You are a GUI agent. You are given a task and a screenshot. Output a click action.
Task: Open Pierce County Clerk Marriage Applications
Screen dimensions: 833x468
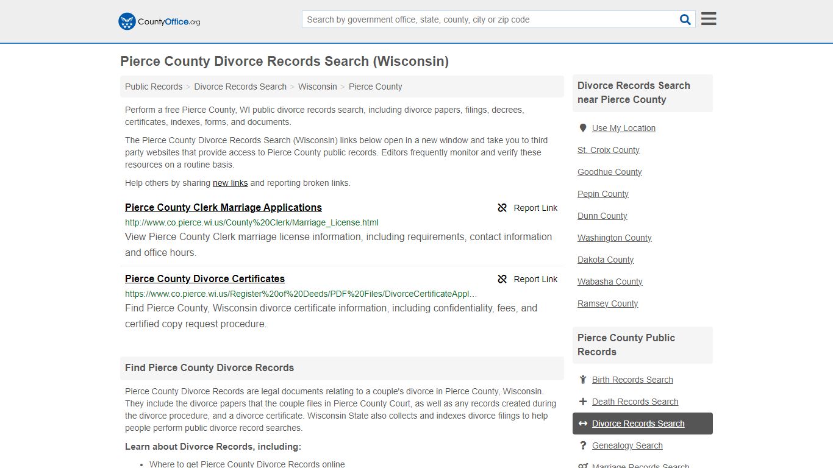223,207
